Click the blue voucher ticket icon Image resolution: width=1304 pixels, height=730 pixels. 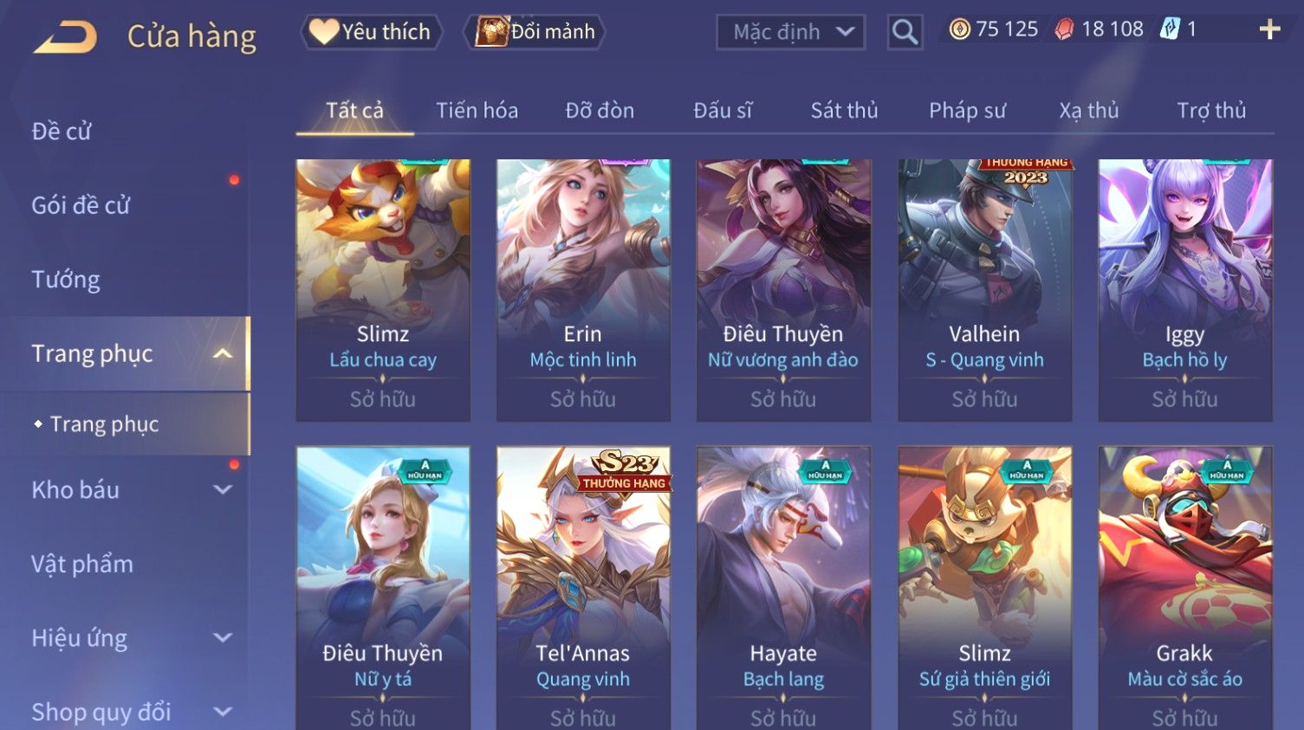pyautogui.click(x=1170, y=29)
